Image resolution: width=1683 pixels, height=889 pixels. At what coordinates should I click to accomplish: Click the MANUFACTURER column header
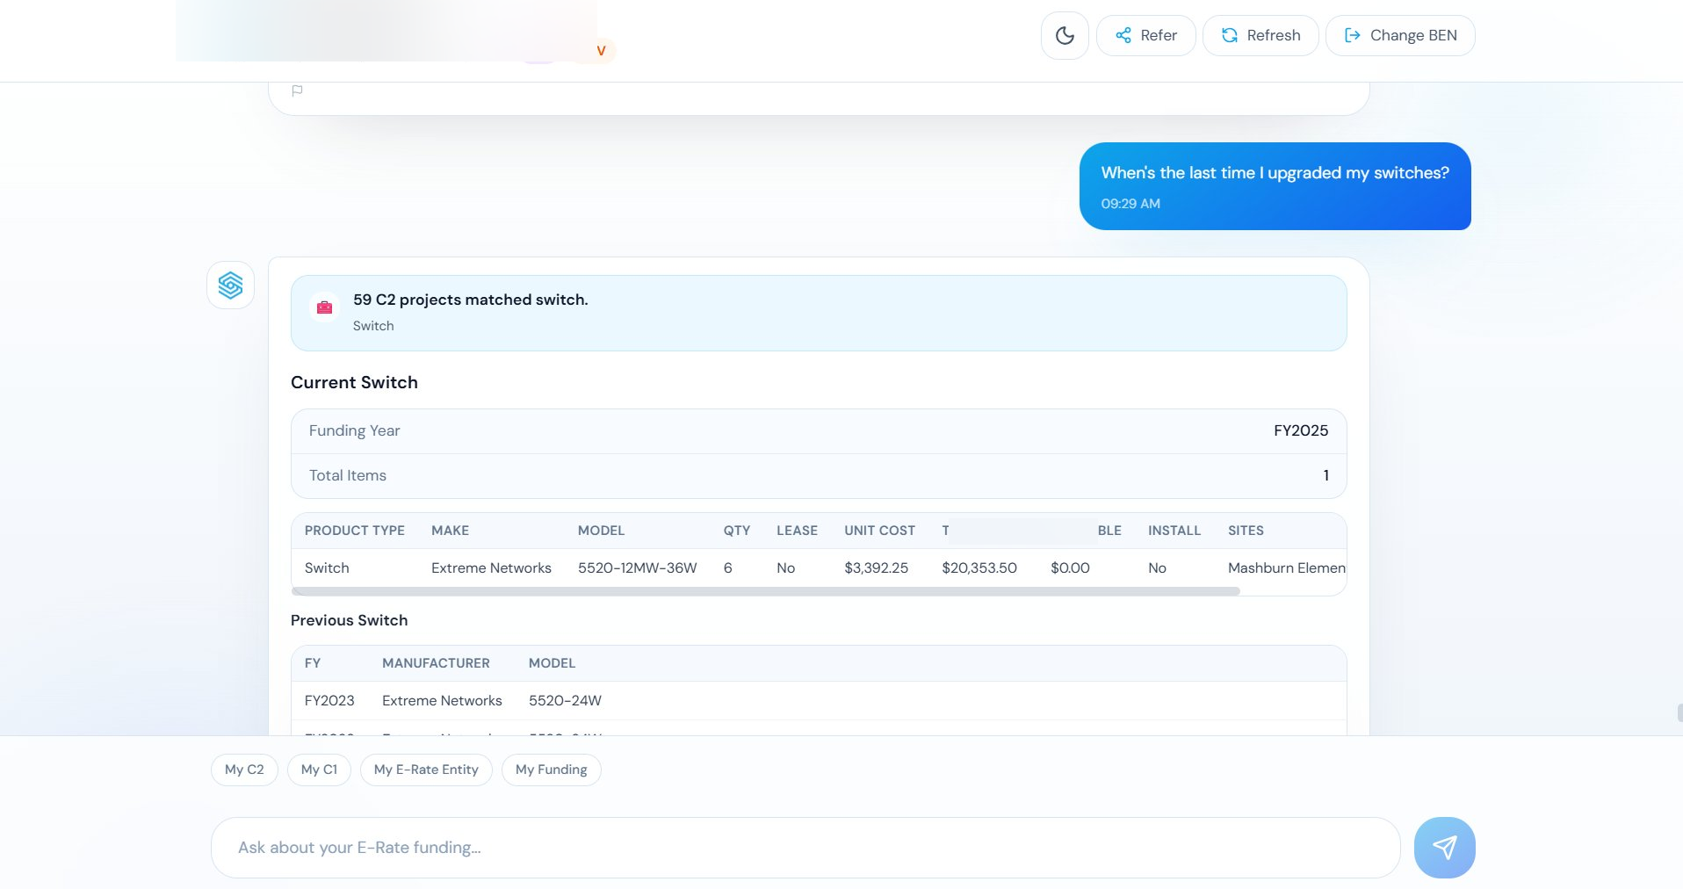[436, 663]
